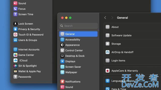
Task: Open Game Center icon
Action: (x=15, y=55)
